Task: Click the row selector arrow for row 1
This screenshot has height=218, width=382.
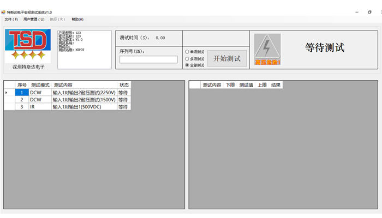Action: [7, 93]
